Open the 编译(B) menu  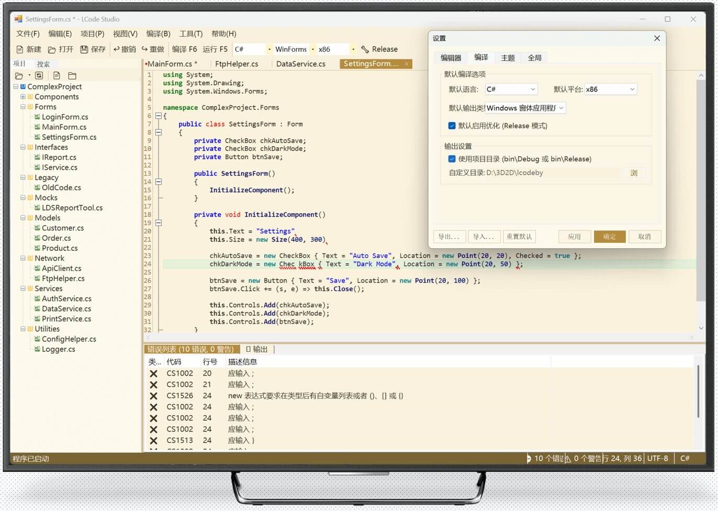coord(158,34)
